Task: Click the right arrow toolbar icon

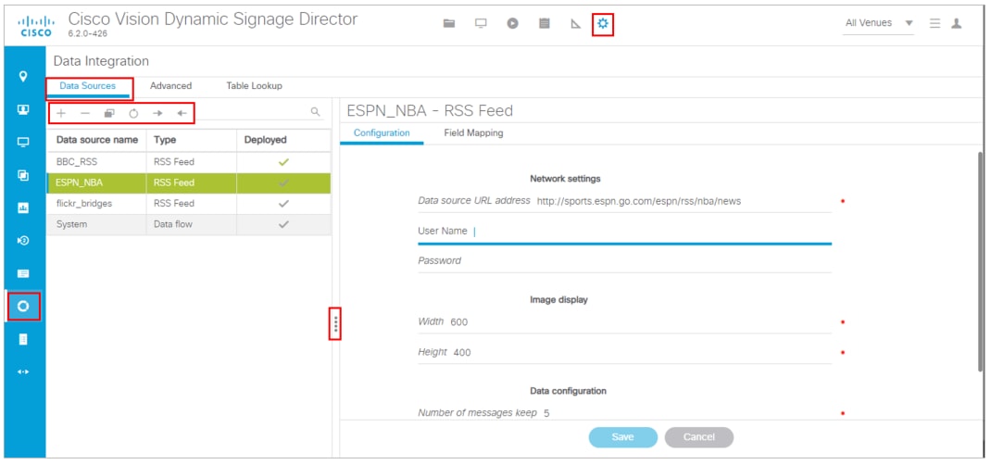Action: (158, 113)
